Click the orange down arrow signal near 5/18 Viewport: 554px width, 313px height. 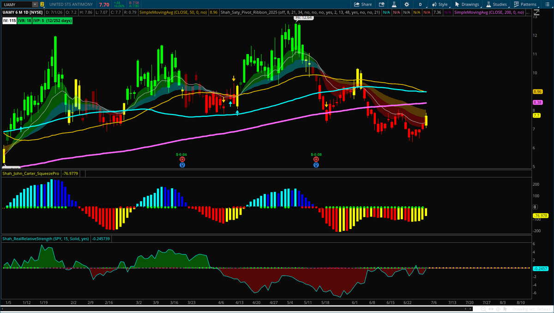coord(326,105)
